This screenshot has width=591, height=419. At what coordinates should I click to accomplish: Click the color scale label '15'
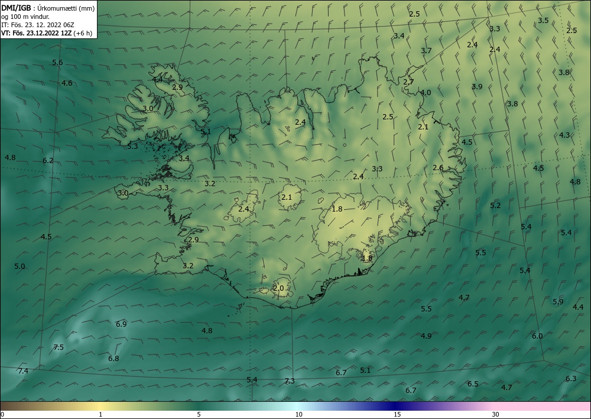coord(397,415)
